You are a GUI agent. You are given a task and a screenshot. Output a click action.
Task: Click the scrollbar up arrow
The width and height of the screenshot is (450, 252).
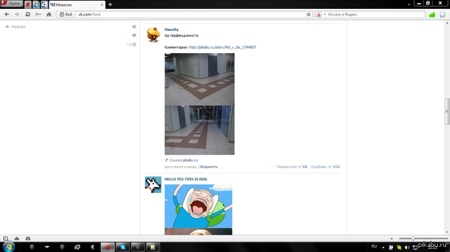click(x=447, y=23)
